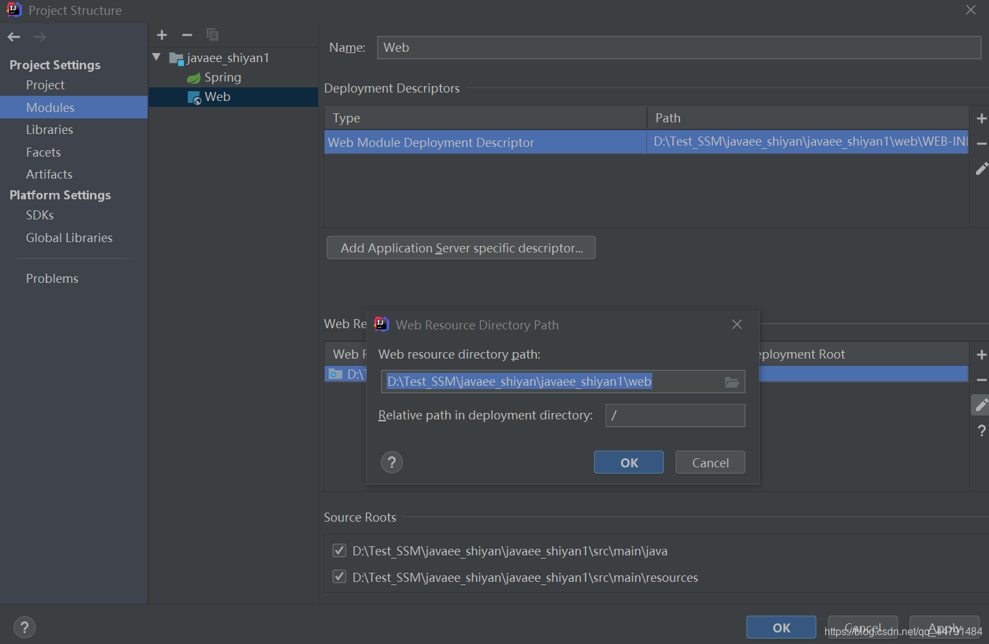Viewport: 989px width, 644px height.
Task: Remove selected module with minus icon
Action: coord(187,35)
